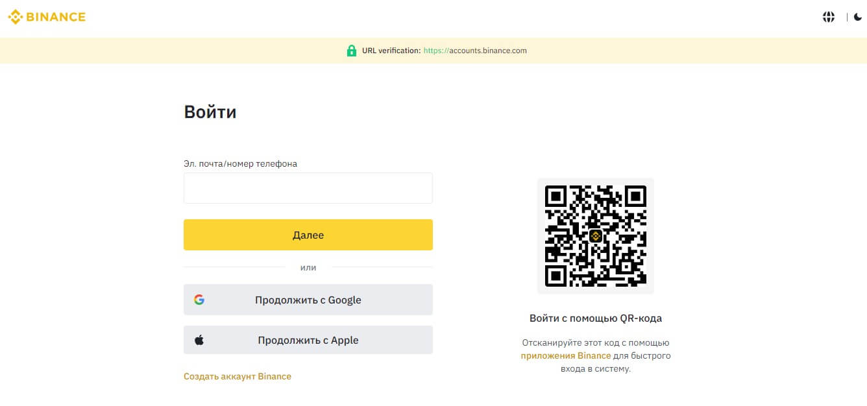The image size is (867, 406).
Task: Click the green padlock icon
Action: coord(351,51)
